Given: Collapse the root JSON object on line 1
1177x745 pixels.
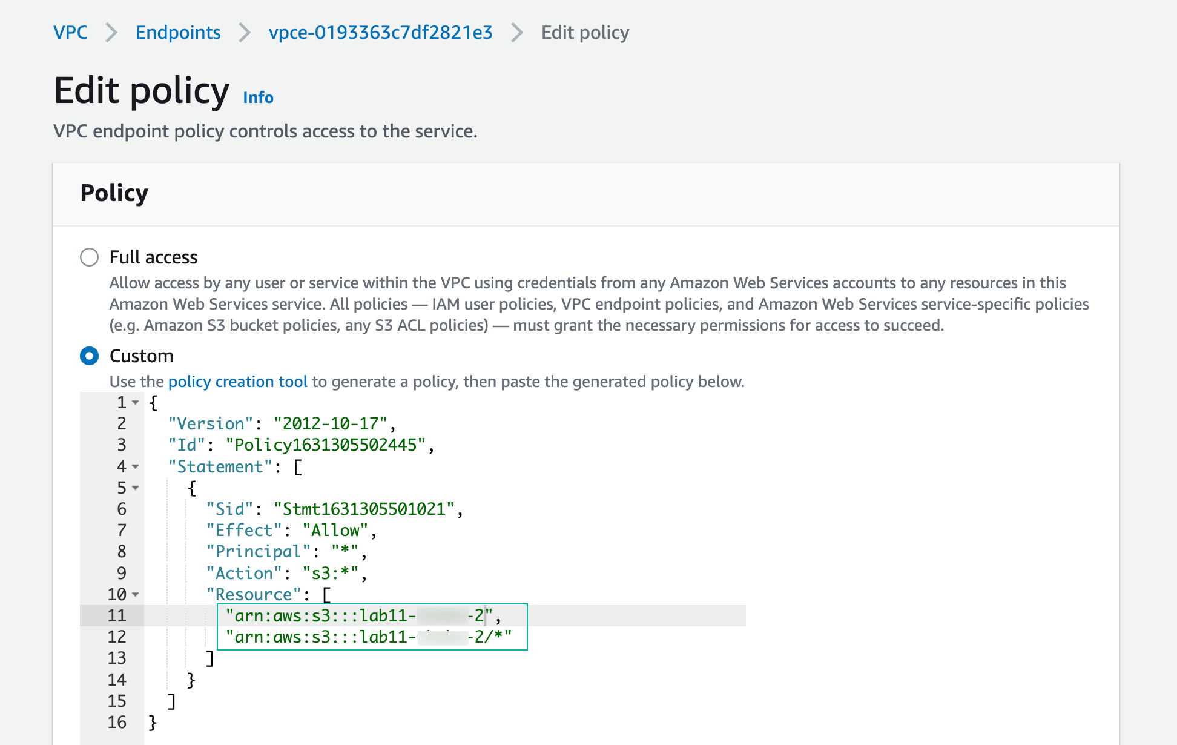Looking at the screenshot, I should tap(134, 403).
